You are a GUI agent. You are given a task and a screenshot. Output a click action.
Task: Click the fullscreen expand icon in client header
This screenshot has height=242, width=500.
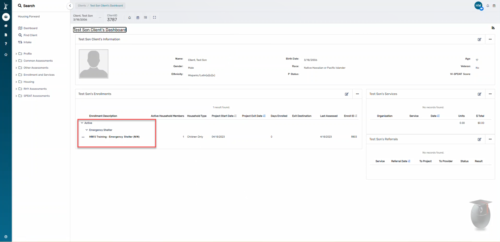(154, 17)
